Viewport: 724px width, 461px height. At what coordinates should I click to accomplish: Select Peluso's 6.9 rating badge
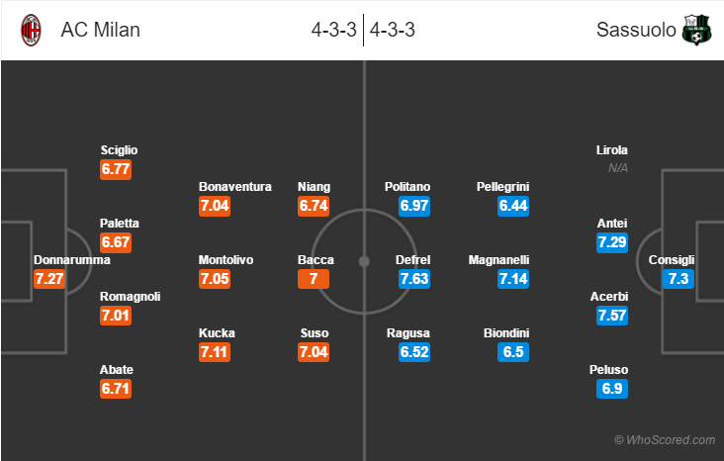612,389
